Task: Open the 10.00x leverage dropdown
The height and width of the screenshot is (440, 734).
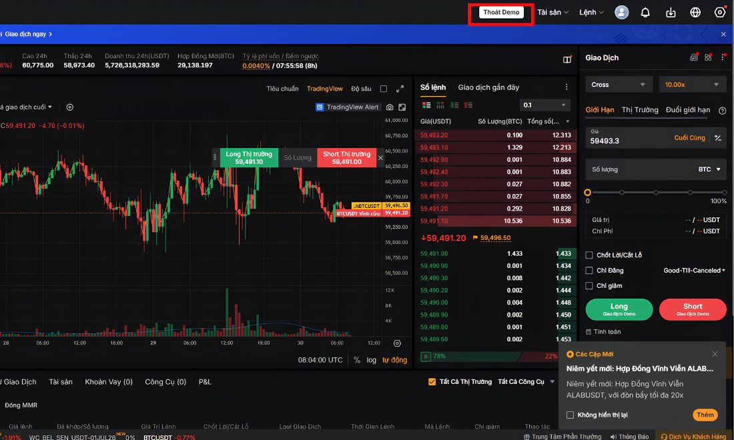Action: (x=692, y=85)
